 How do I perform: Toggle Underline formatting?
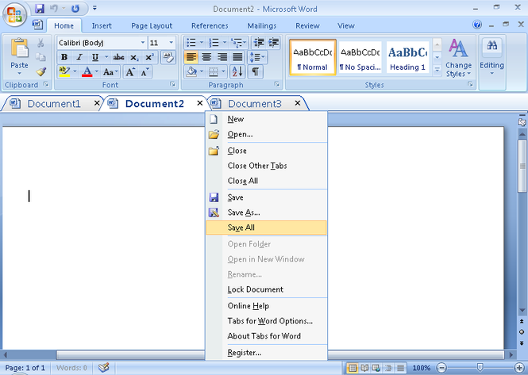coord(95,58)
